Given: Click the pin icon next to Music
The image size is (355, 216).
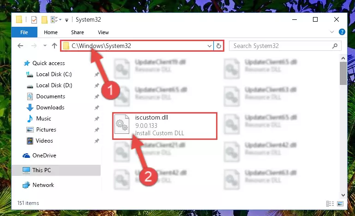Looking at the screenshot, I should 96,119.
